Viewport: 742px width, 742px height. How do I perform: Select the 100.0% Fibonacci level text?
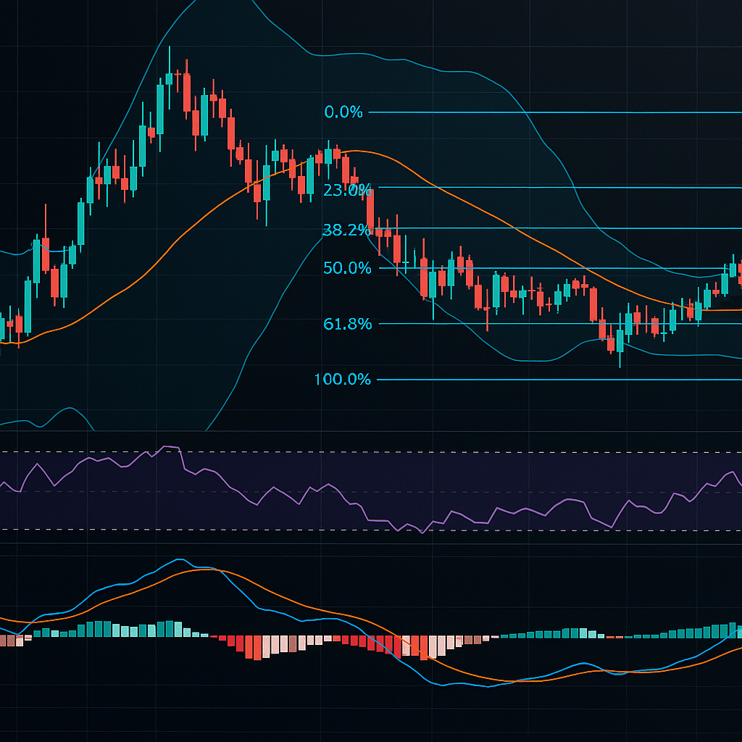tap(342, 378)
